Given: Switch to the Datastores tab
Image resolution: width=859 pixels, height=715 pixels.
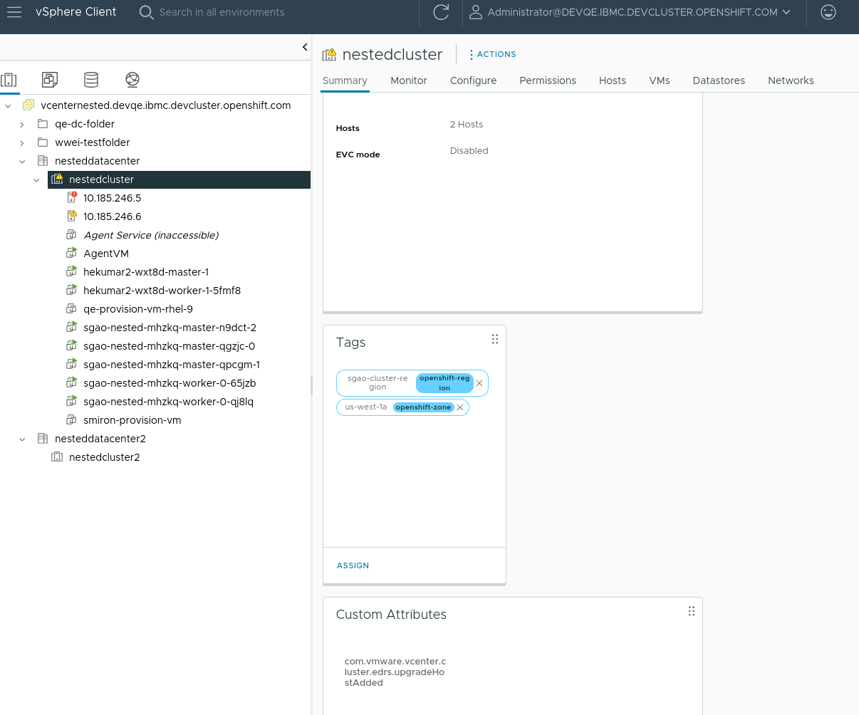Looking at the screenshot, I should [x=718, y=80].
